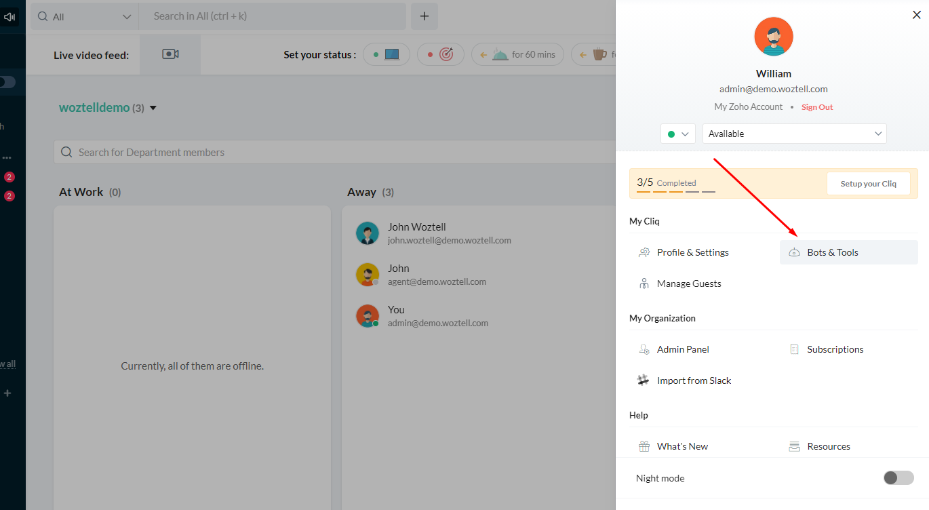Click the avatar next to You
The height and width of the screenshot is (510, 929).
pos(368,316)
